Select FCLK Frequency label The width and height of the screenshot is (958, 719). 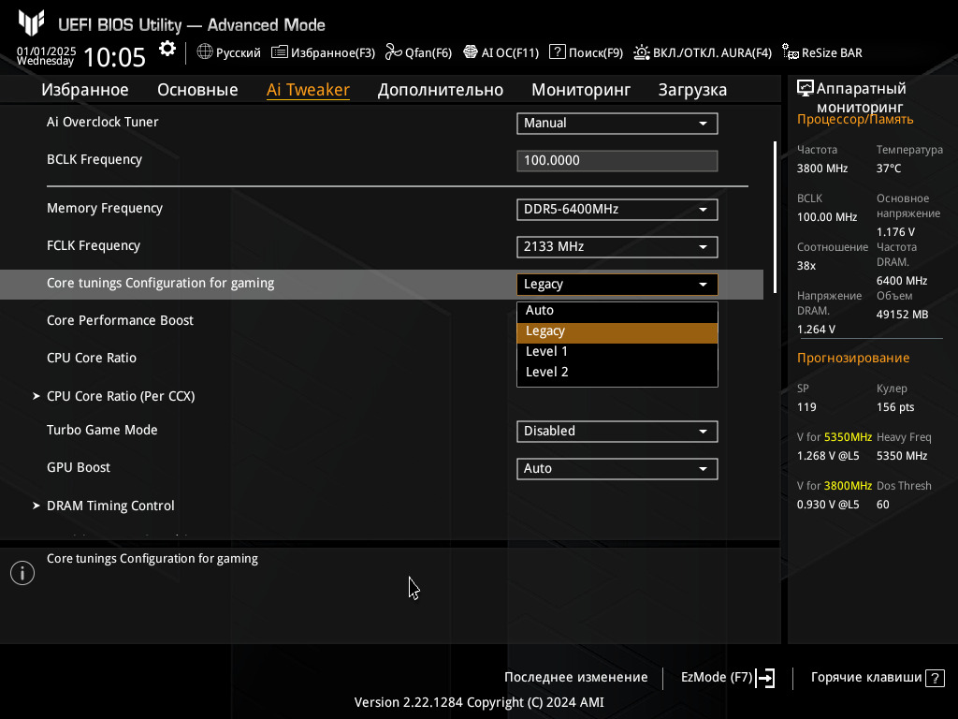tap(94, 246)
